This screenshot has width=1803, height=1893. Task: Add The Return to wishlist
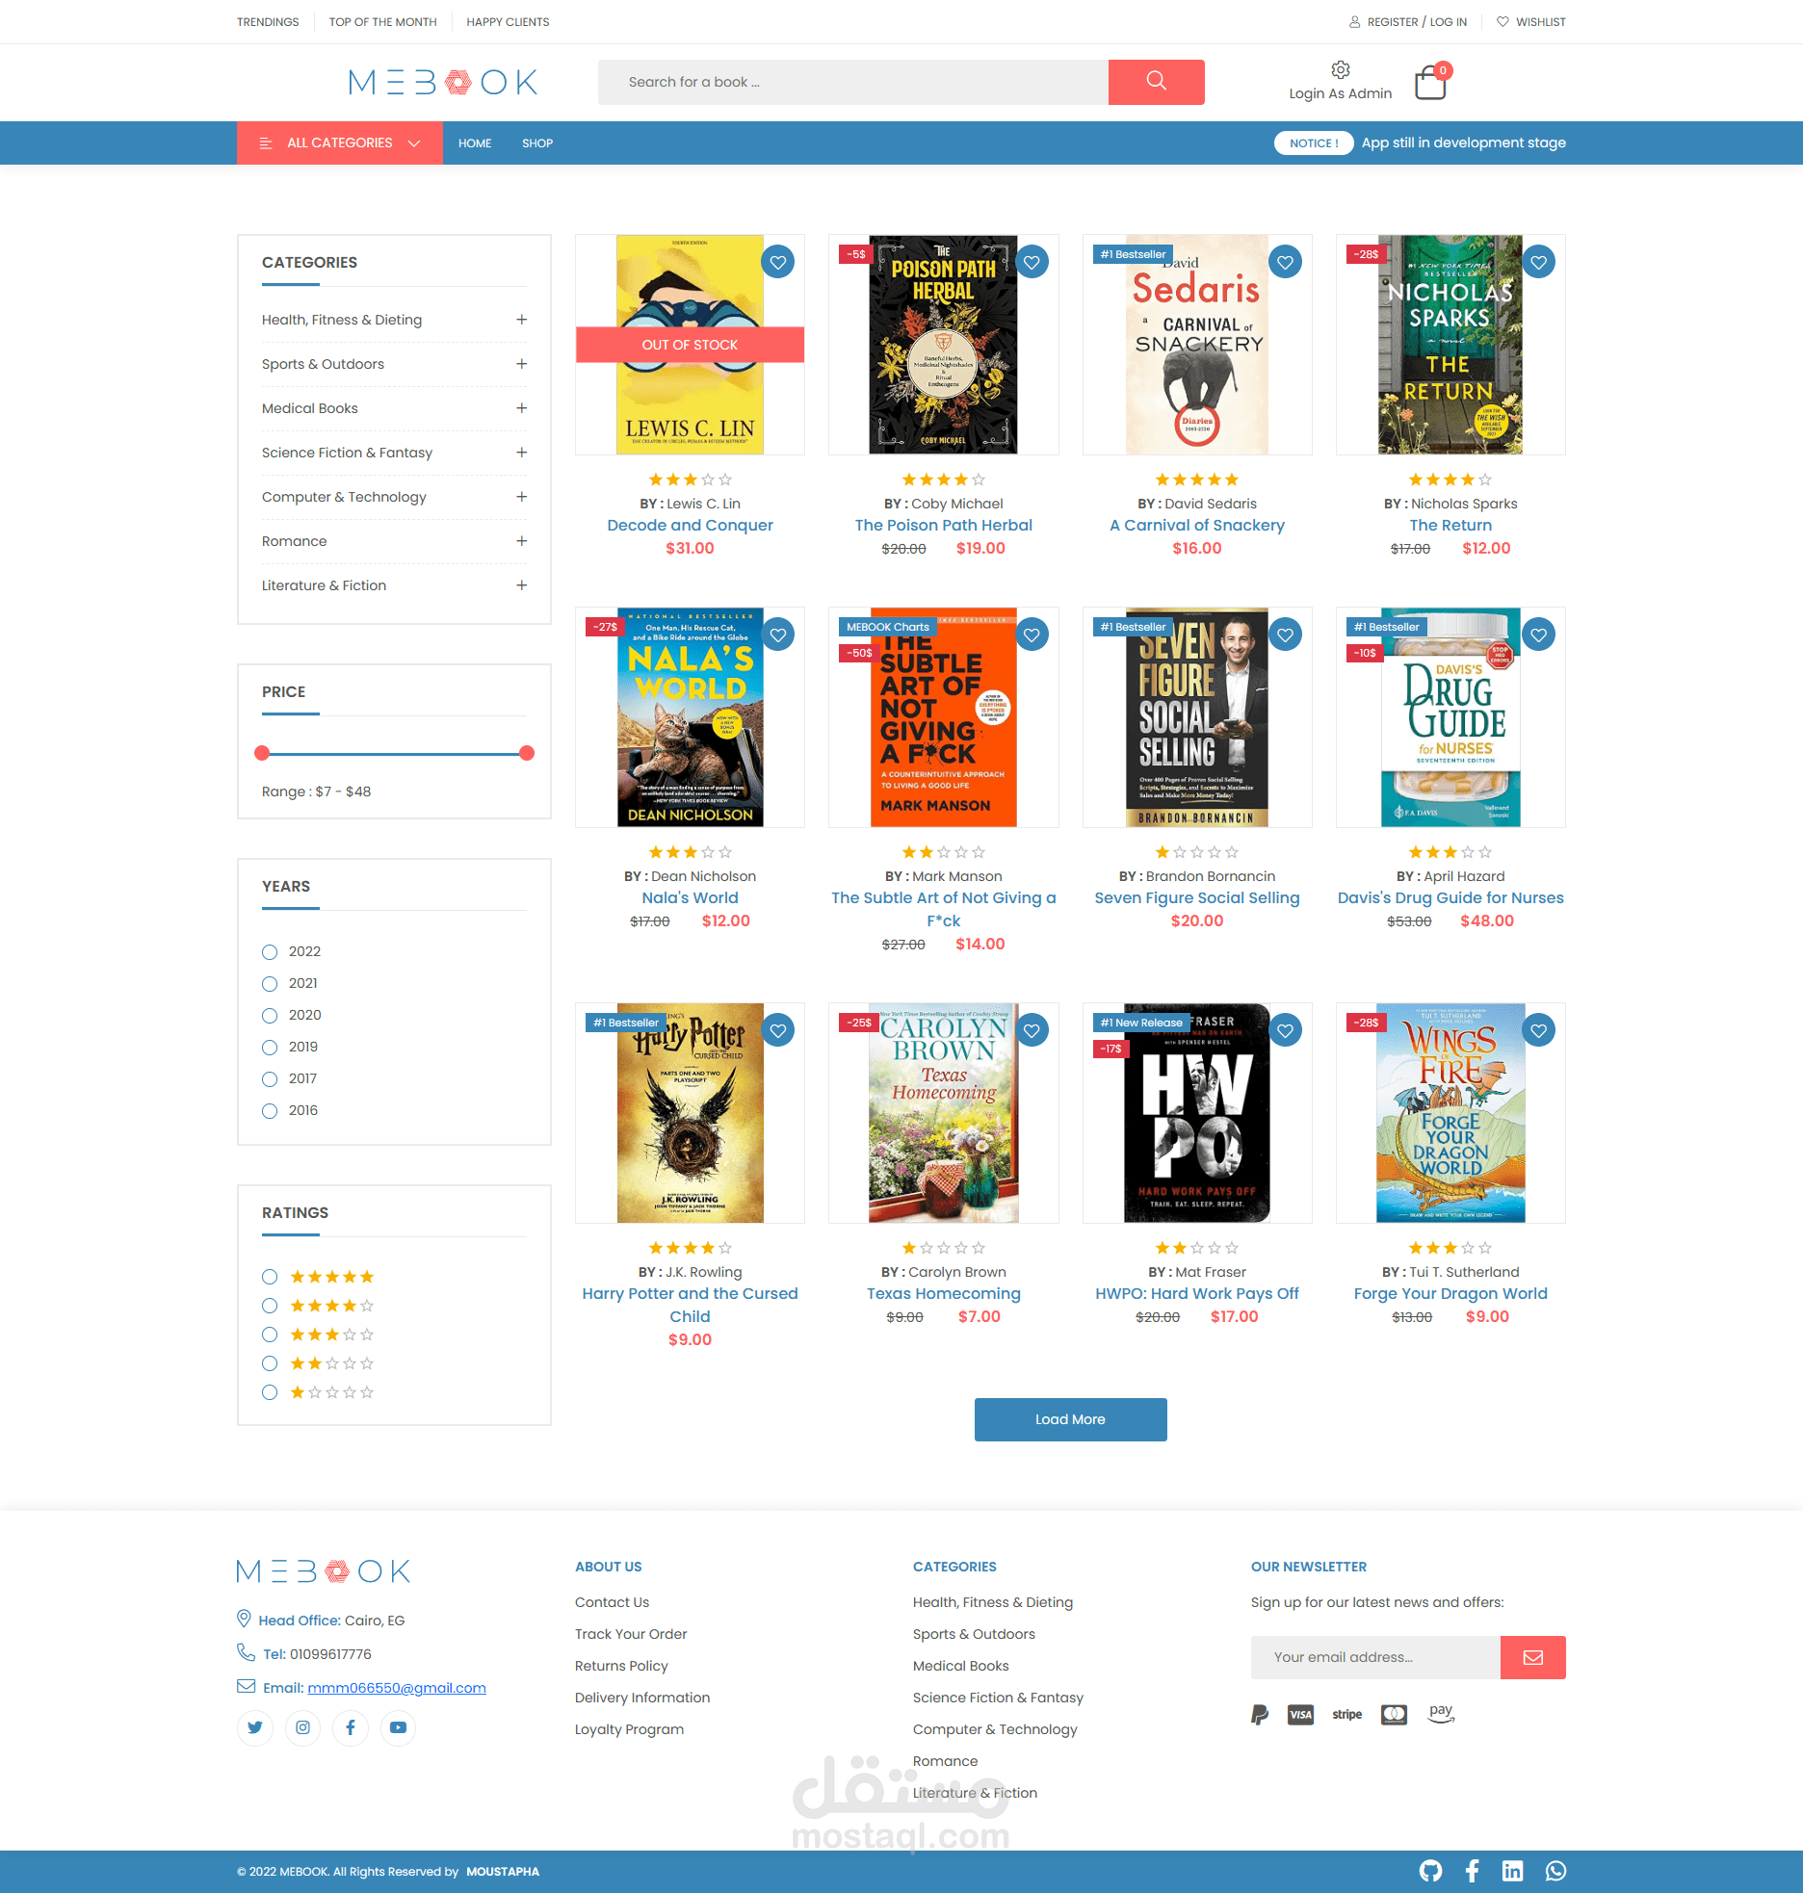1539,262
